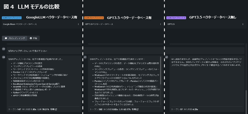Click the Pythonクライアントv3.1.1 bullet
The width and height of the screenshot is (248, 114).
point(25,92)
